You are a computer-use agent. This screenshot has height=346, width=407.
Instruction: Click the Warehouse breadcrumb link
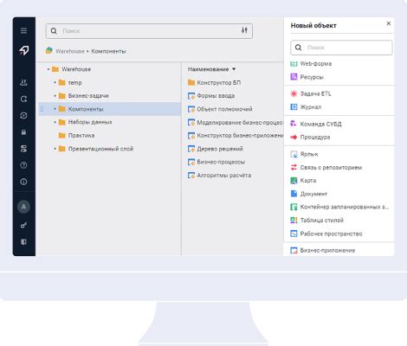click(70, 51)
